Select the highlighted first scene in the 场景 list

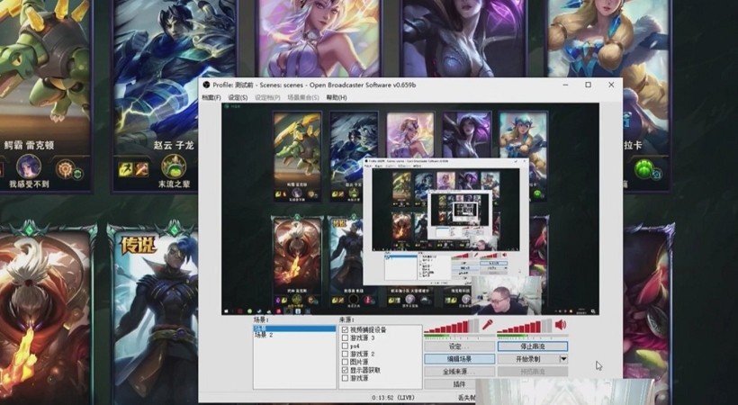tap(294, 328)
